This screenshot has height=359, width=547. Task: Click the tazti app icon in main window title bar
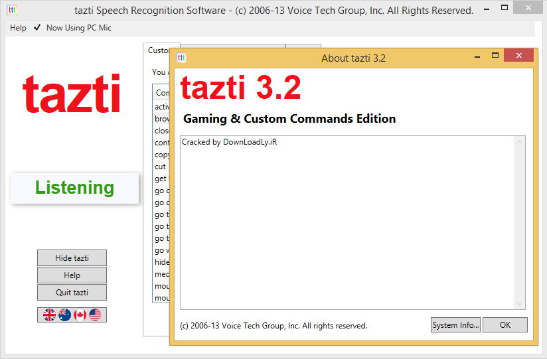[12, 10]
